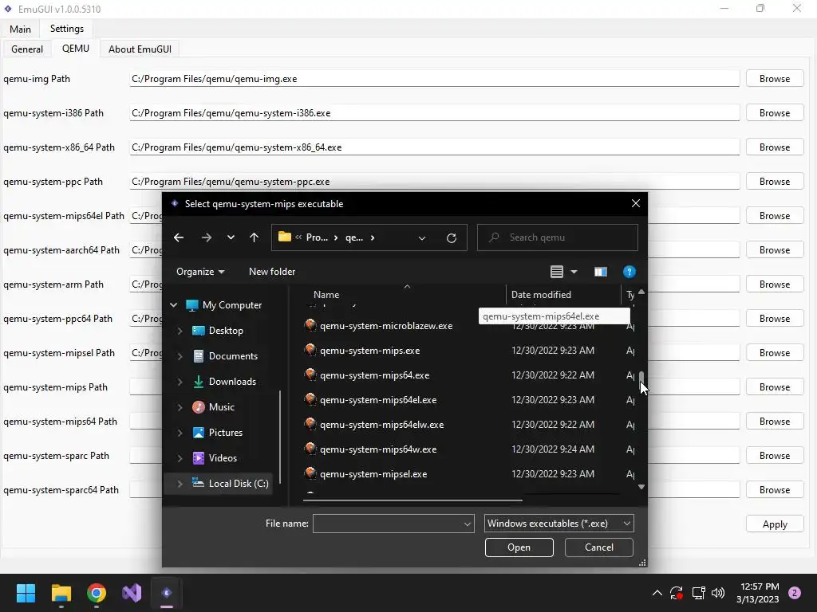Select qemu-system-mips64.exe file
The image size is (817, 612).
[375, 375]
